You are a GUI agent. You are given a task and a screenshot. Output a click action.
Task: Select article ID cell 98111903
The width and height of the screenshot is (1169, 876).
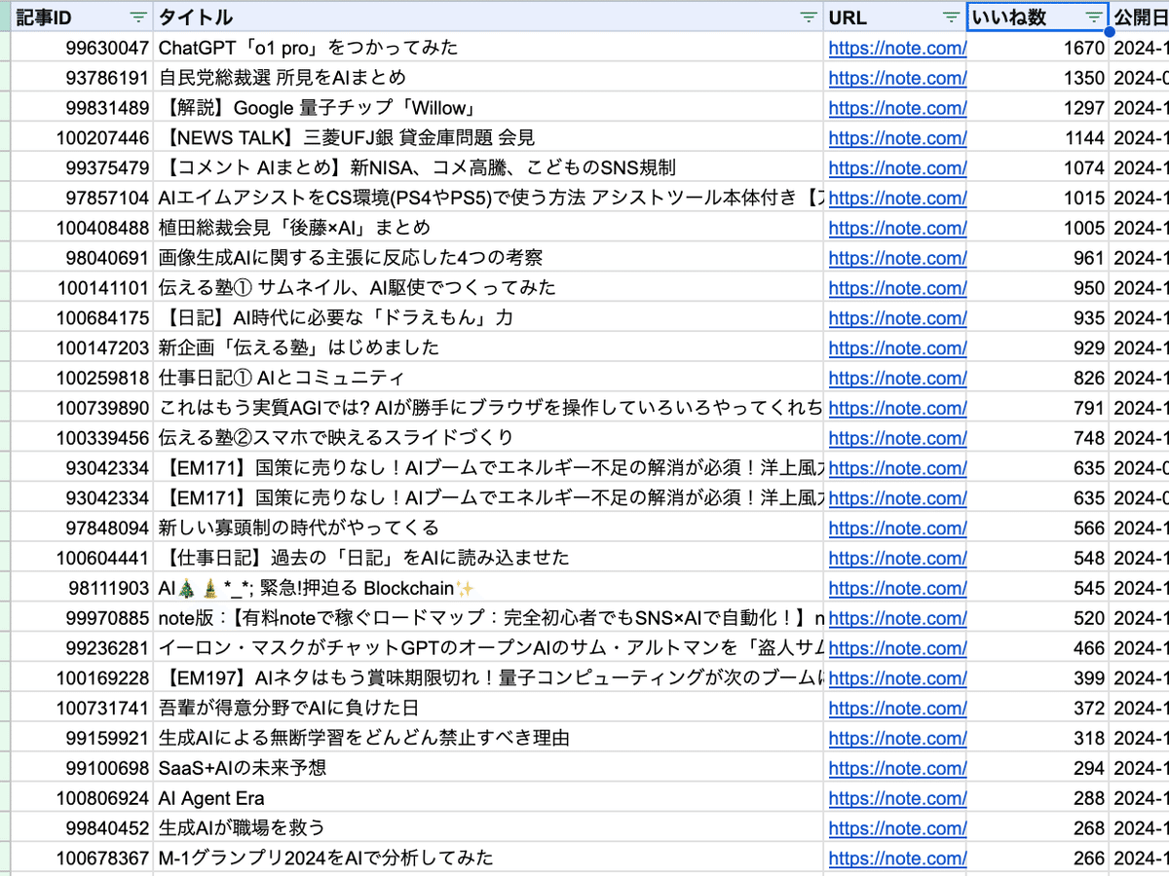tap(82, 589)
